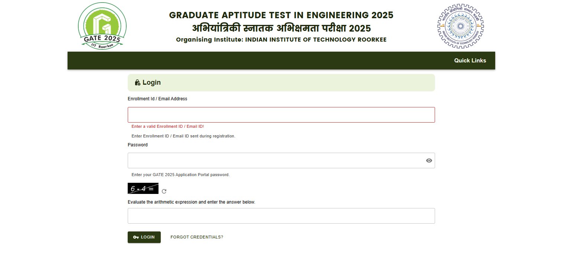Click the 'GRADUATE APTITUDE TEST IN ENGINEERING 2025' heading

coord(281,15)
